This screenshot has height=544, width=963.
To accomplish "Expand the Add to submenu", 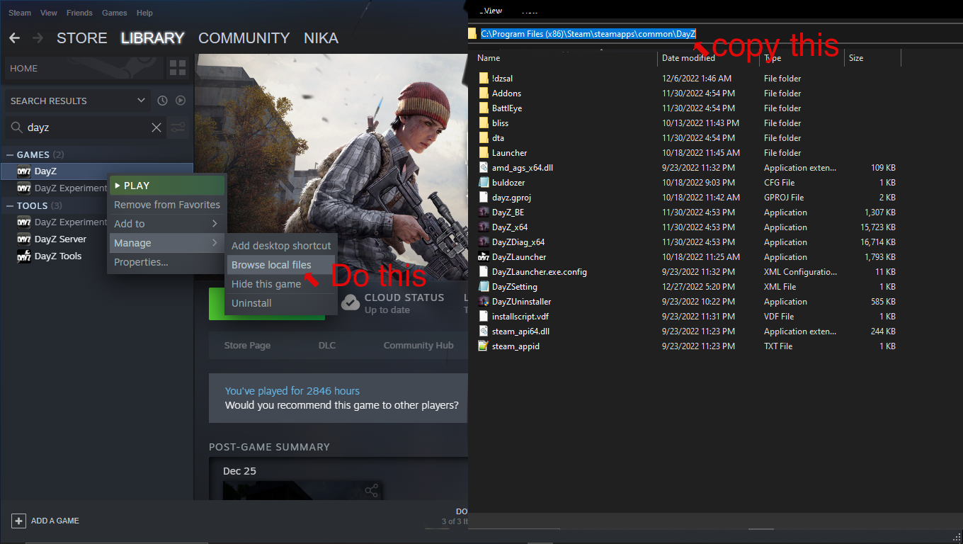I will click(x=167, y=224).
